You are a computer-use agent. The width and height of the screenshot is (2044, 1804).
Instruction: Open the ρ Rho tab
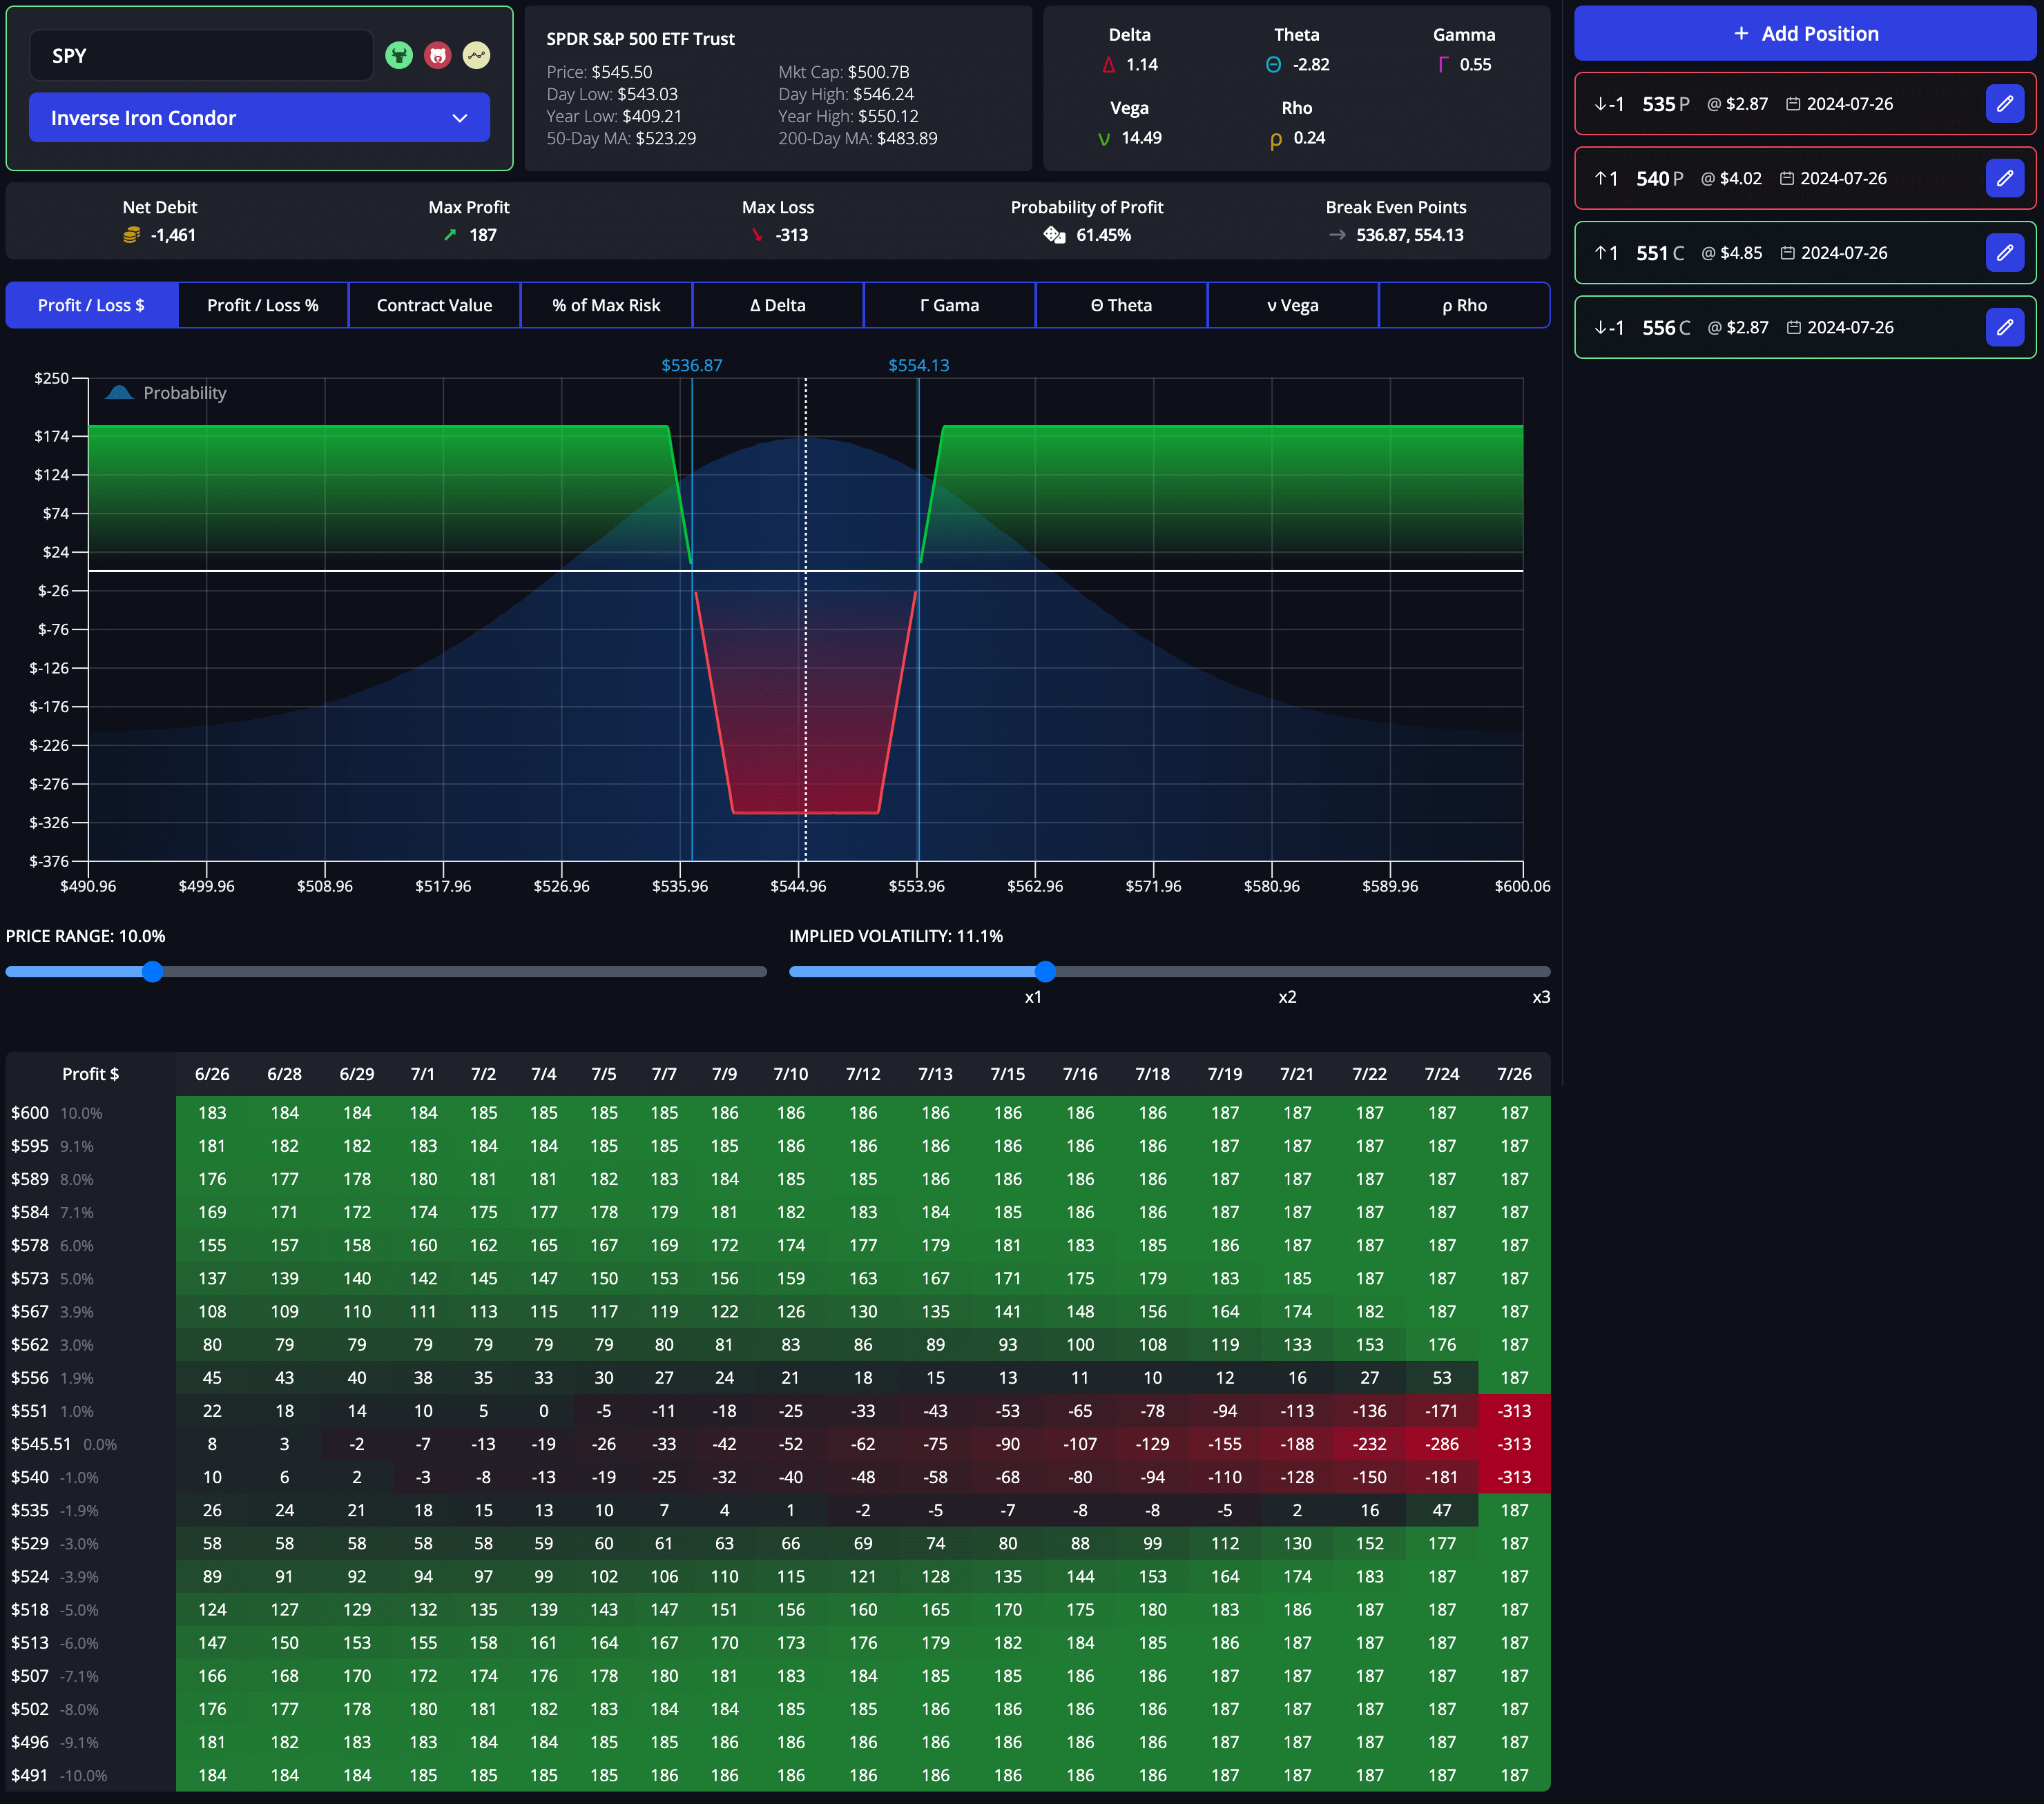point(1464,305)
